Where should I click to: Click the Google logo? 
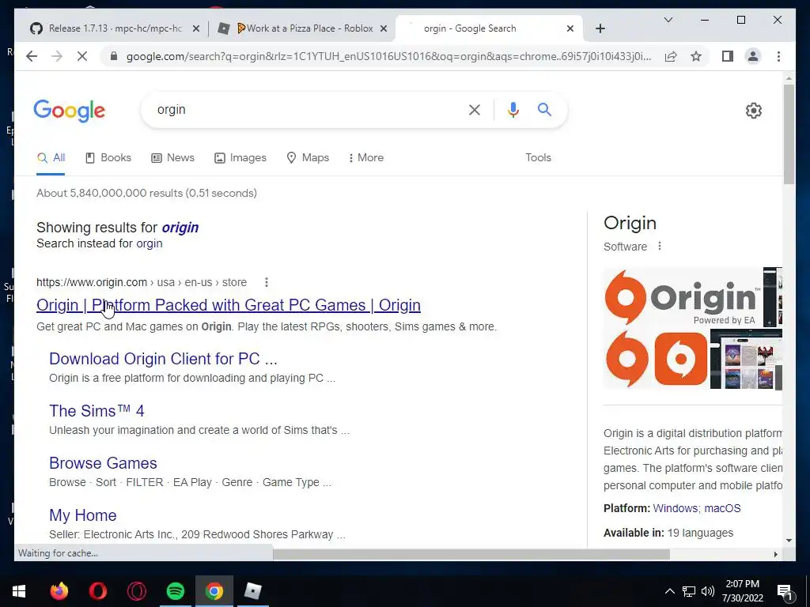[x=70, y=111]
